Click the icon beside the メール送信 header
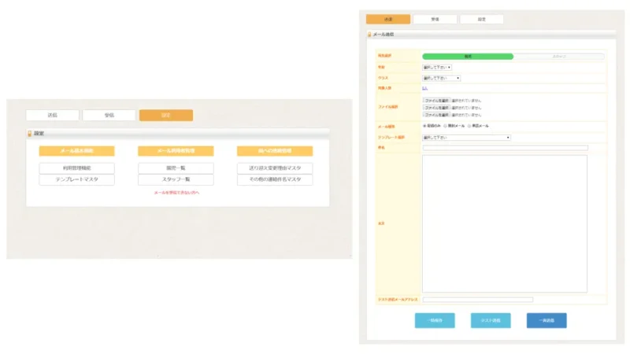Screen dimensions: 630x354 click(x=369, y=35)
